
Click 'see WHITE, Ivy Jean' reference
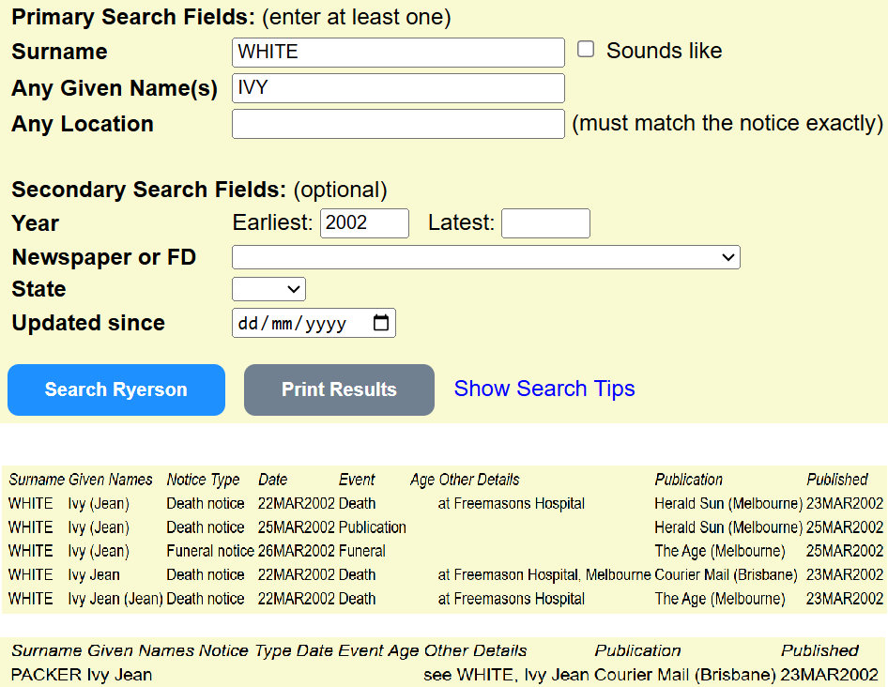coord(507,675)
